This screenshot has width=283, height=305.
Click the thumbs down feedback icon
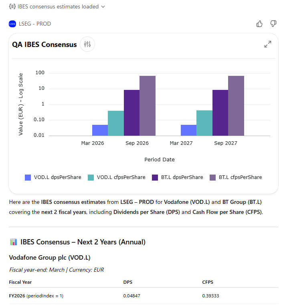click(273, 24)
